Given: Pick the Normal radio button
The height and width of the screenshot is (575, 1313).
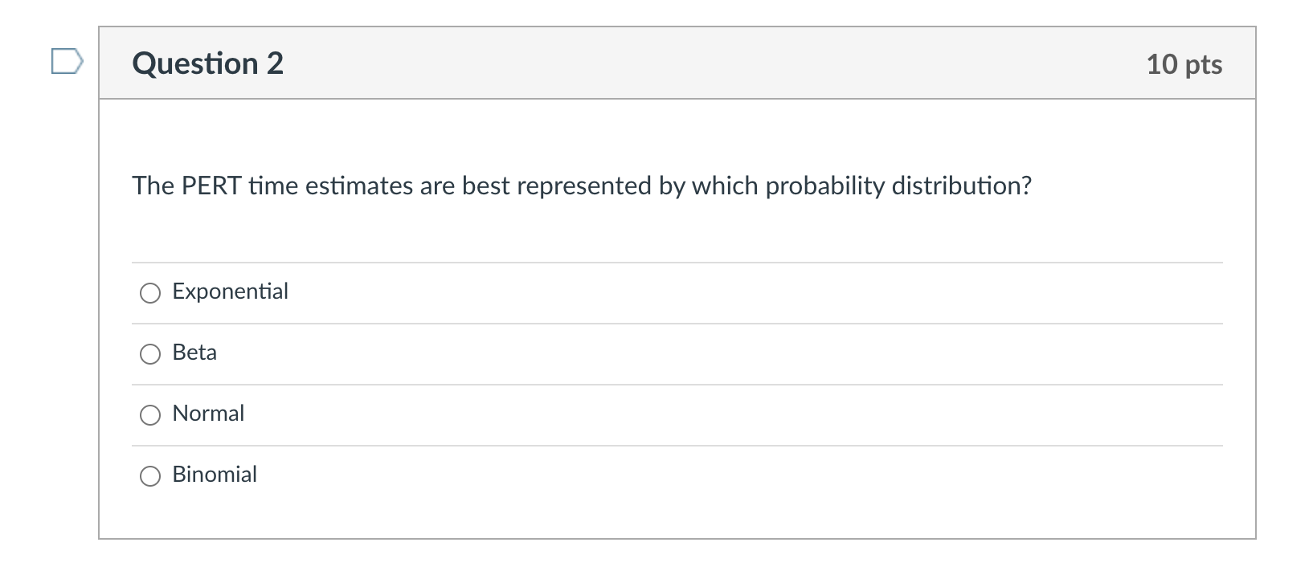Looking at the screenshot, I should coord(150,415).
